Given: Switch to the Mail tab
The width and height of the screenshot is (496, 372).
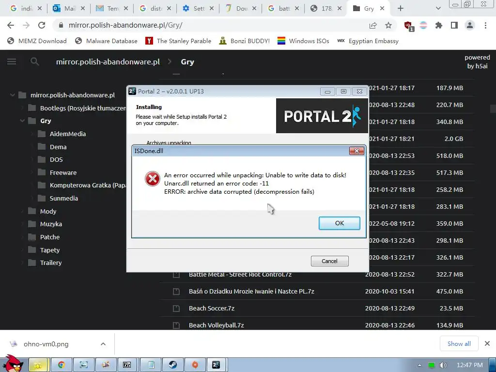Looking at the screenshot, I should 68,9.
